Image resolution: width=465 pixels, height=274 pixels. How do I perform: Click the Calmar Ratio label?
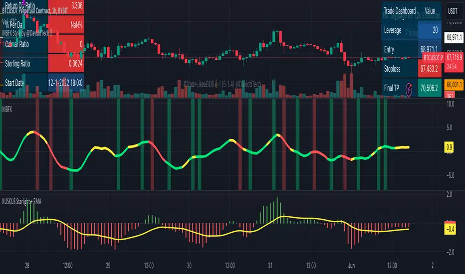[x=17, y=44]
